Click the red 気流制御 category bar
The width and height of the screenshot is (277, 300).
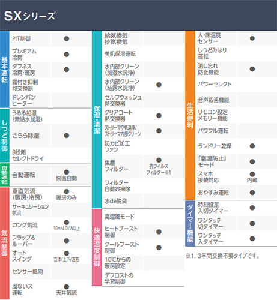pyautogui.click(x=5, y=243)
